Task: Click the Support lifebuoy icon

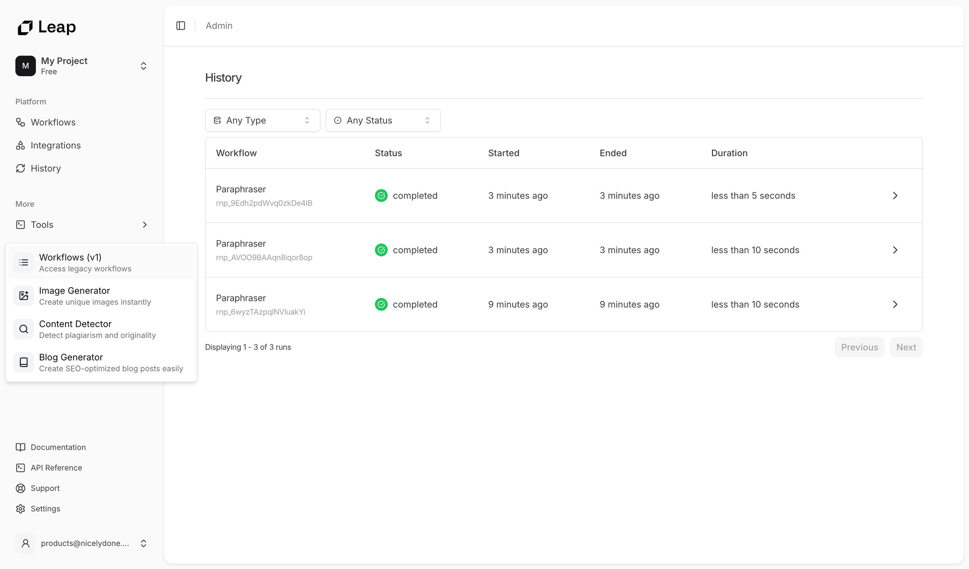Action: [21, 488]
